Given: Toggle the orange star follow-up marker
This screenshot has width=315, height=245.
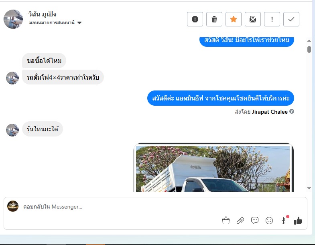Looking at the screenshot, I should (234, 19).
